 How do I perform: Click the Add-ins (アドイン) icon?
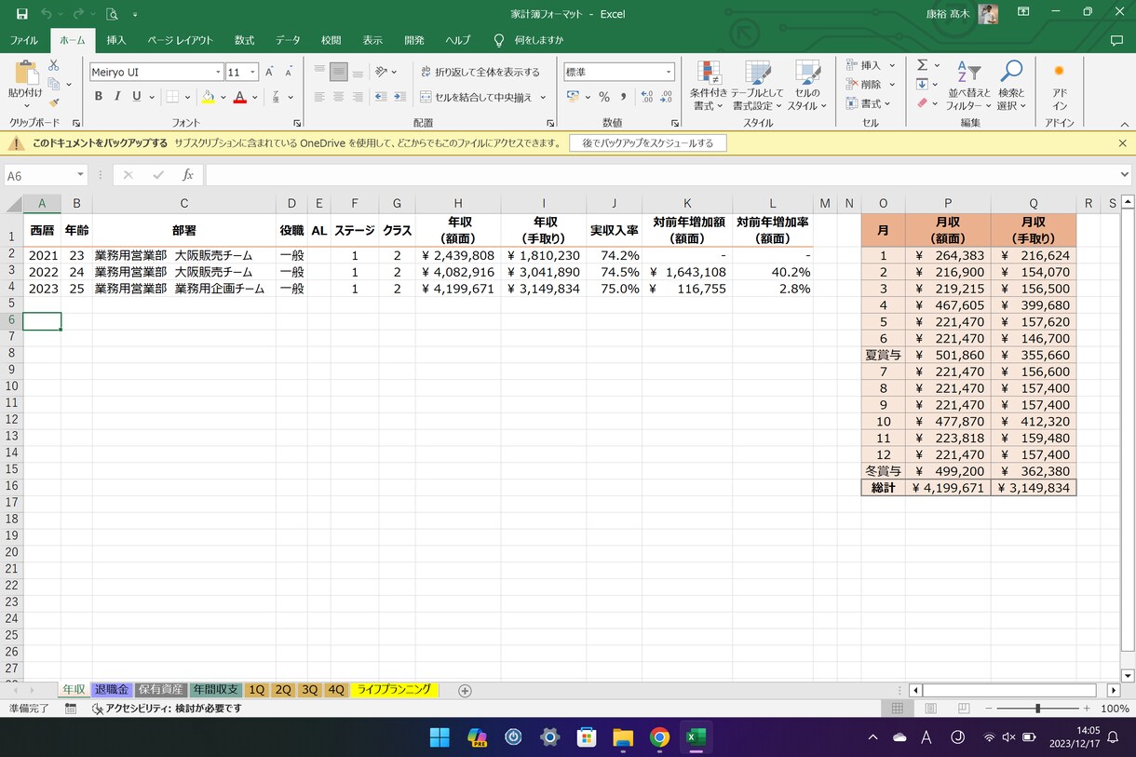pyautogui.click(x=1059, y=86)
